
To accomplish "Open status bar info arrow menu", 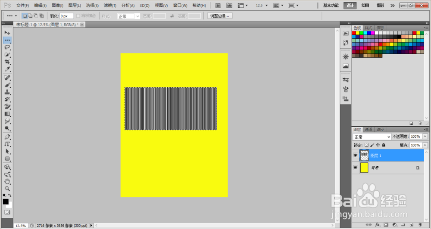I will [x=91, y=226].
